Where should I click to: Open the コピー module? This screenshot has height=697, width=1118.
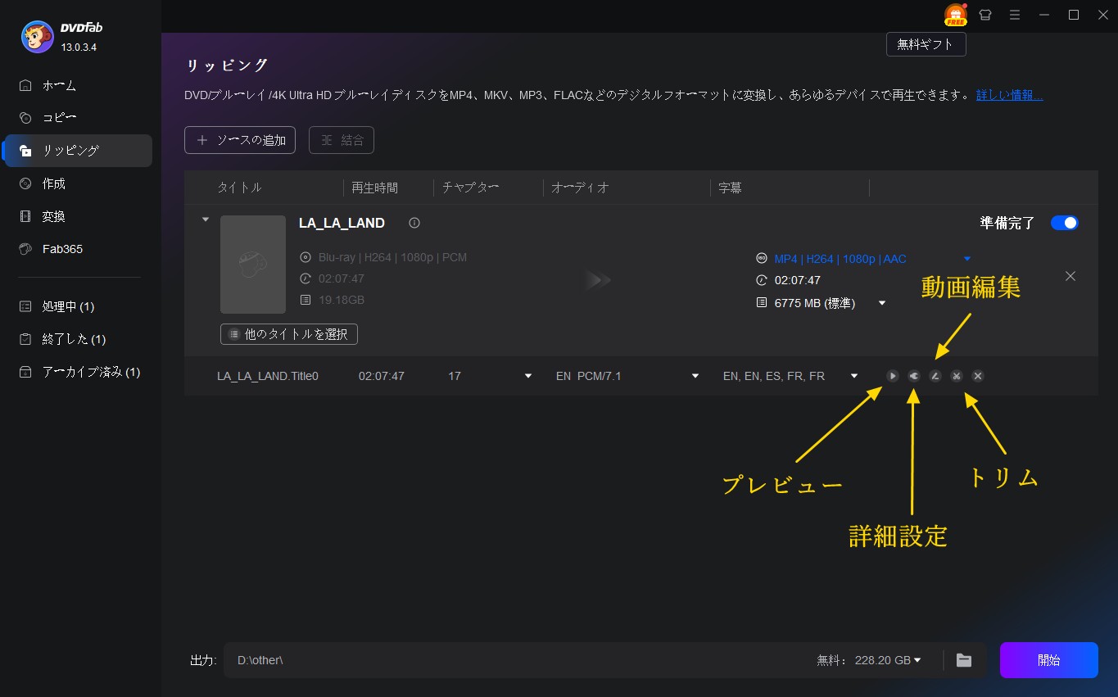point(78,118)
